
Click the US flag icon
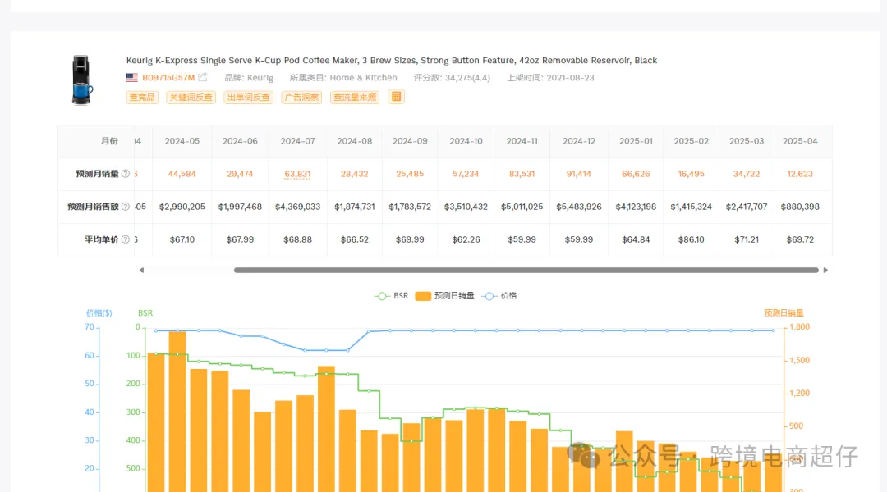[131, 77]
